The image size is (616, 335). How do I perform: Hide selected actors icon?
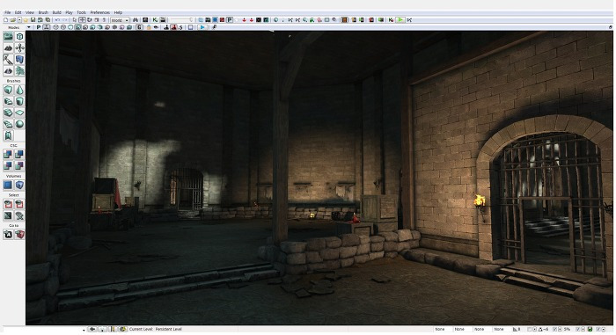(19, 204)
